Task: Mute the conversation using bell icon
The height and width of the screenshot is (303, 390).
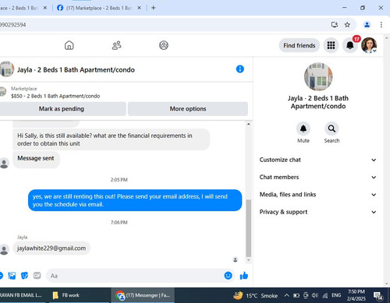Action: (x=303, y=129)
